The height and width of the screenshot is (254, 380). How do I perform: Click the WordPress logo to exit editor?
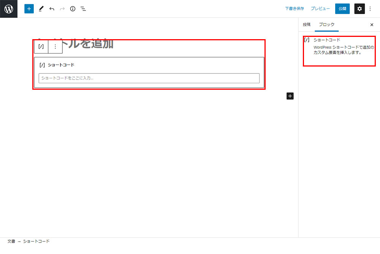tap(9, 9)
